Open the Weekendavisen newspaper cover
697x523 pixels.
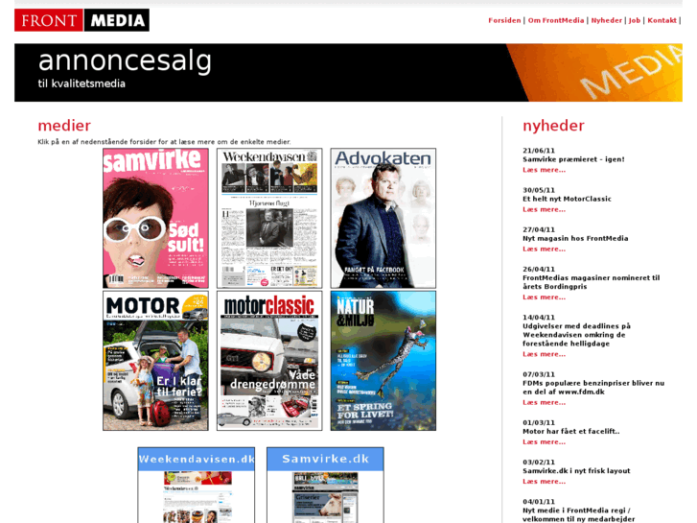(x=269, y=218)
